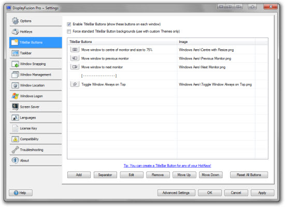Click the next monitor button icon in the list
Screen dimensions: 285x207
[75, 67]
